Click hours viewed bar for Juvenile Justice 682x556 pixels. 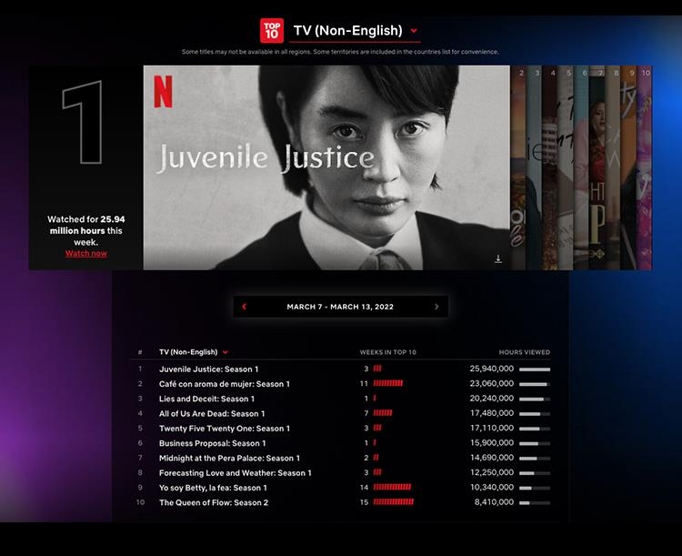pyautogui.click(x=534, y=369)
